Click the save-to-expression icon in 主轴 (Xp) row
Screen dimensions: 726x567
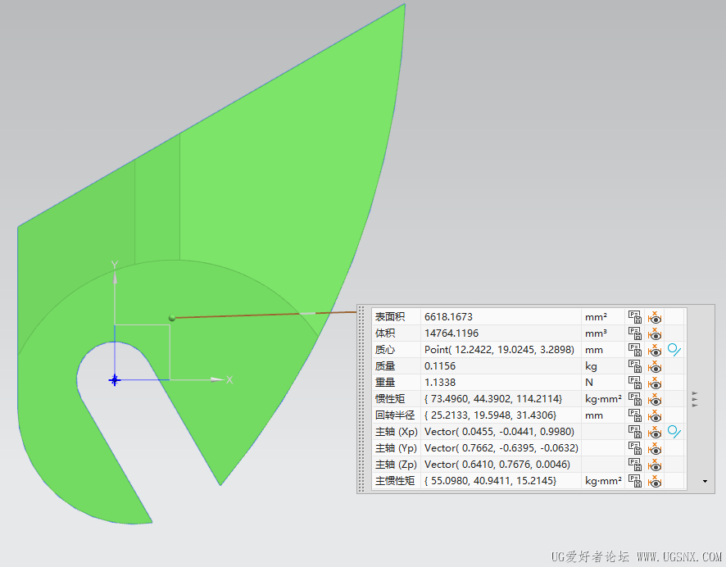coord(634,432)
